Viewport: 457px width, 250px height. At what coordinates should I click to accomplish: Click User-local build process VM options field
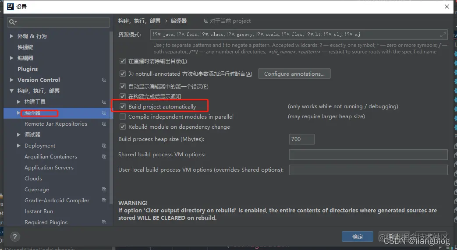[368, 170]
